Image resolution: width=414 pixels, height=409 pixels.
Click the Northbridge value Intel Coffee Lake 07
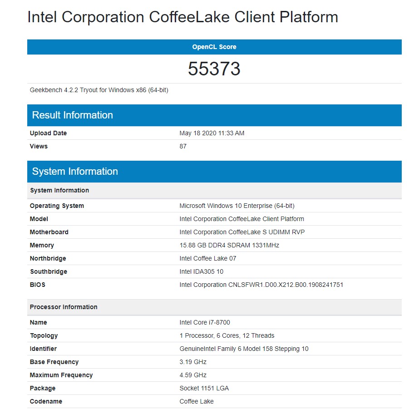click(x=208, y=258)
